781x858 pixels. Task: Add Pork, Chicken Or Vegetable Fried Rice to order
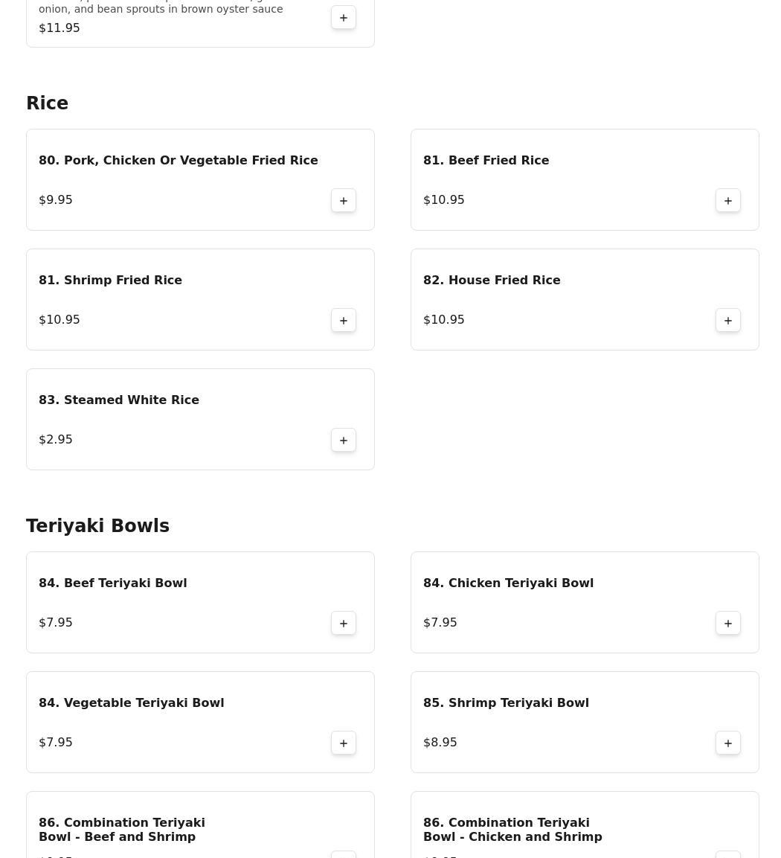click(344, 201)
